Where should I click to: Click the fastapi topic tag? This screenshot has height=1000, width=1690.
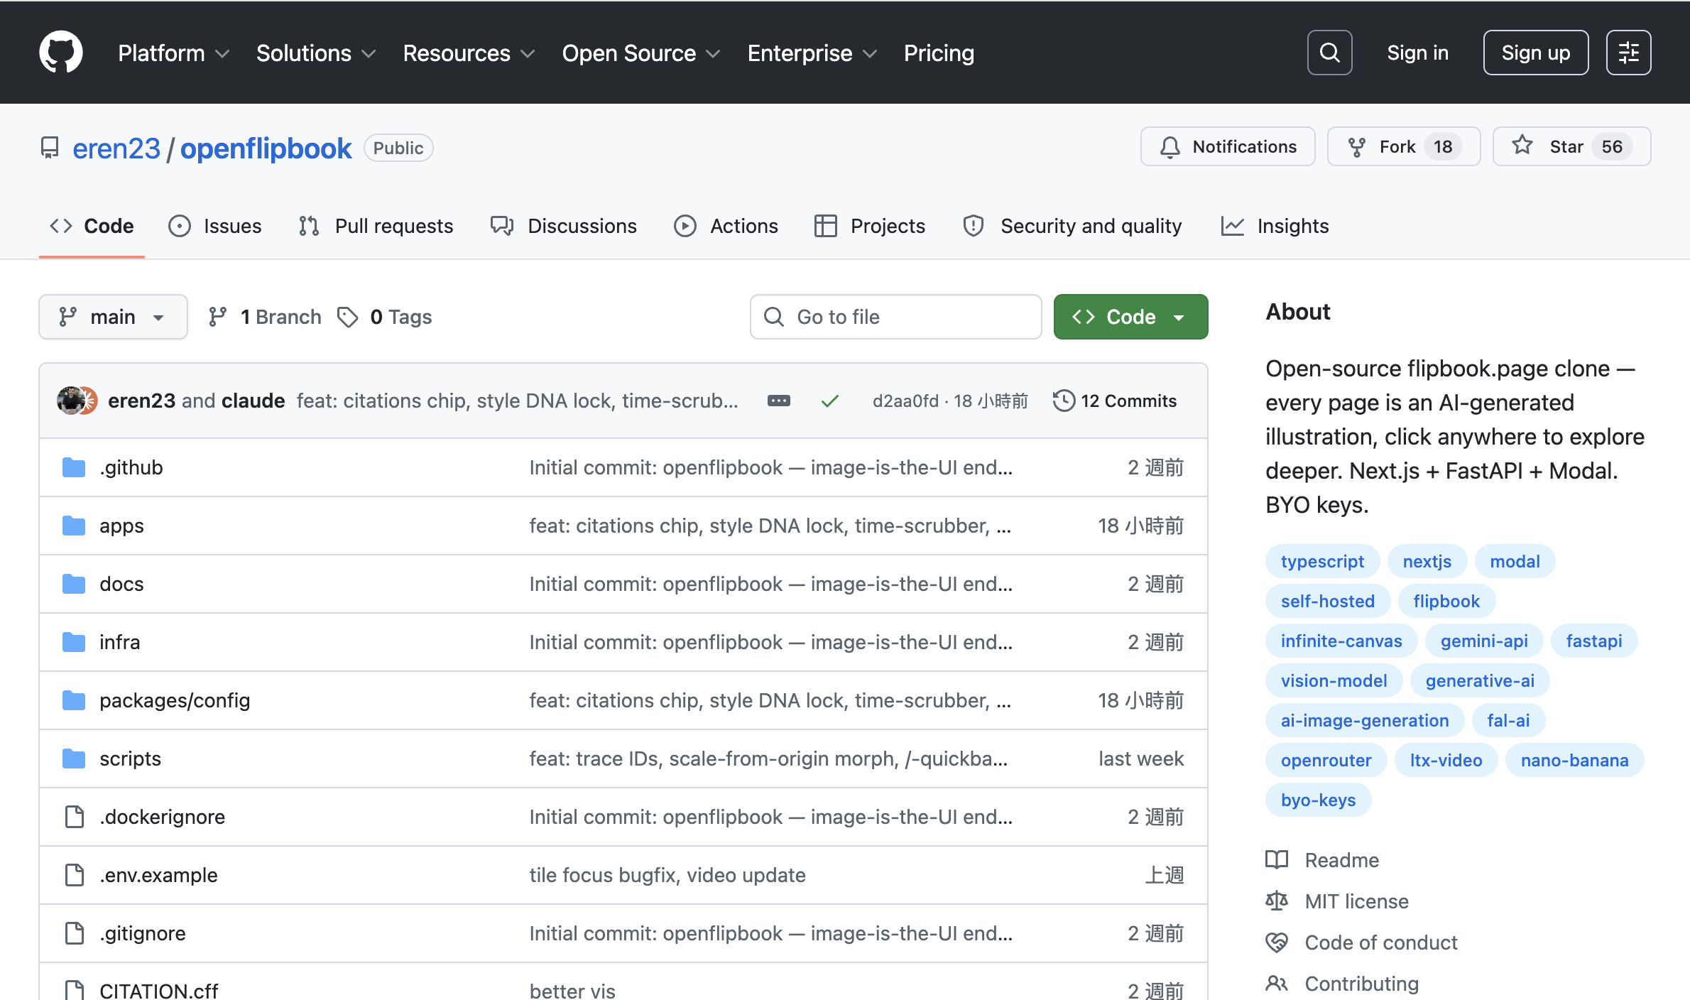tap(1594, 641)
